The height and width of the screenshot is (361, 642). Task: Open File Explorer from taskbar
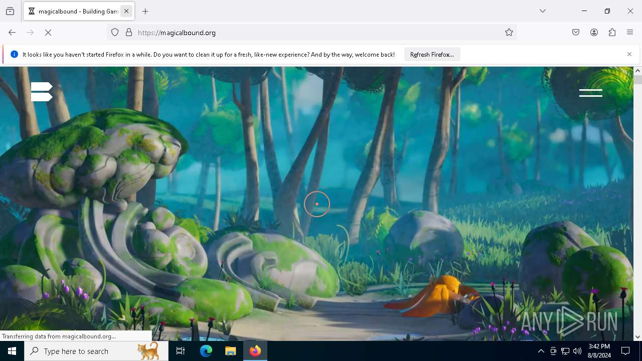(231, 351)
